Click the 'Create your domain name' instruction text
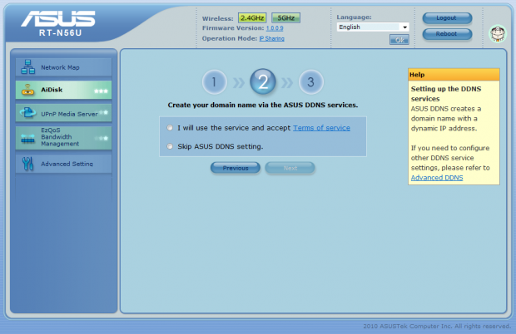 [263, 105]
